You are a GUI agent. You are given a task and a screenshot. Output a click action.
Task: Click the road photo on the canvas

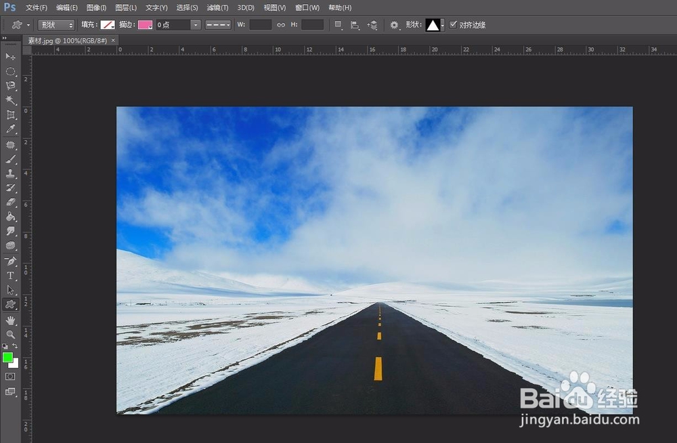pos(374,260)
